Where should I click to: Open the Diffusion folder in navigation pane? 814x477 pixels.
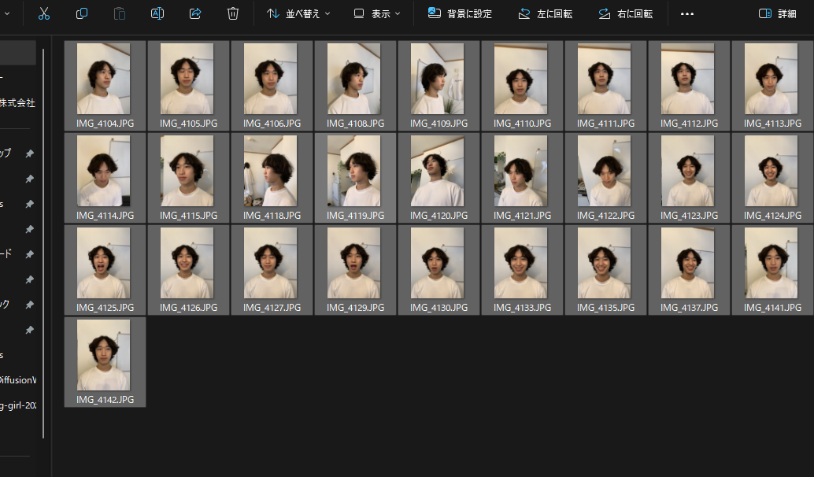point(17,380)
